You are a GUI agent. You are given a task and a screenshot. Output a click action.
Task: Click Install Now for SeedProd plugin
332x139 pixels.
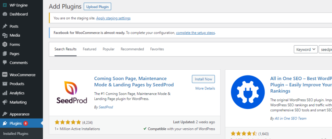tap(204, 79)
